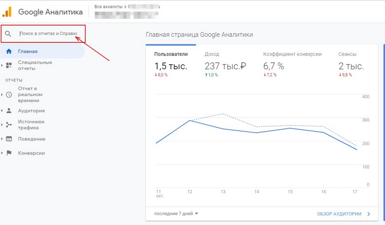
Task: Open Отчет в реальном времени item
Action: click(x=30, y=94)
